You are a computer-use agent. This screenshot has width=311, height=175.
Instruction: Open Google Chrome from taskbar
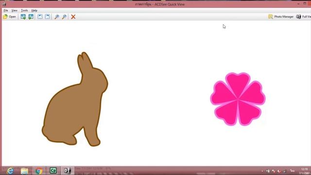click(39, 171)
